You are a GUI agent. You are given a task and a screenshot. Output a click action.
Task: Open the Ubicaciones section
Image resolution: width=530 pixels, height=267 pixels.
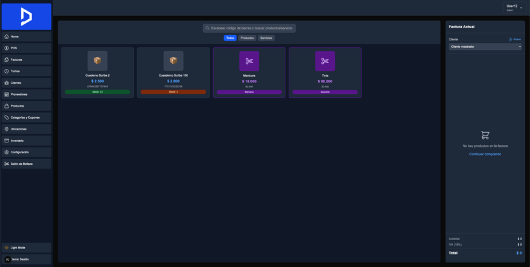click(x=26, y=129)
